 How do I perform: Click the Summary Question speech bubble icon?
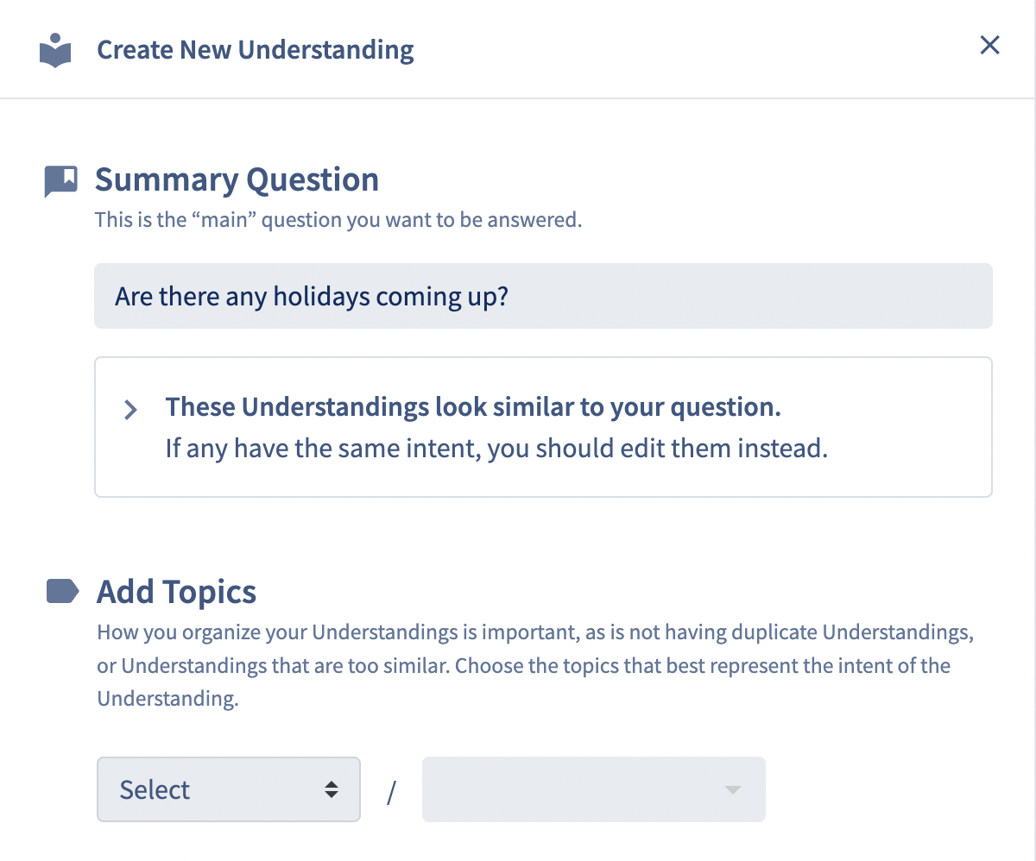[x=61, y=181]
